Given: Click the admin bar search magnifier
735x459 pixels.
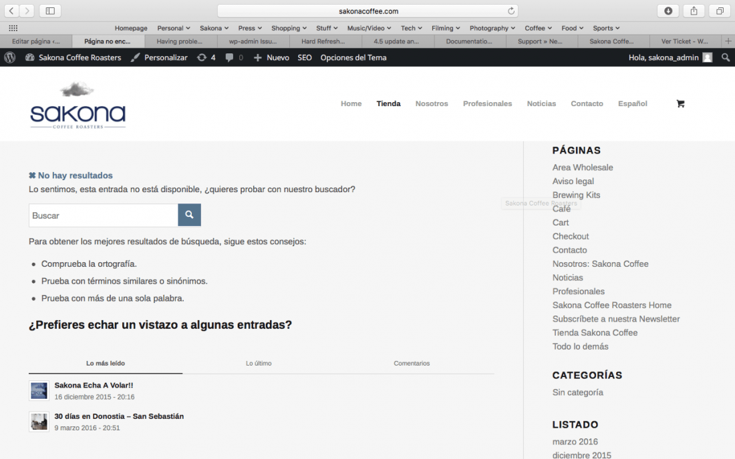Looking at the screenshot, I should (x=726, y=57).
